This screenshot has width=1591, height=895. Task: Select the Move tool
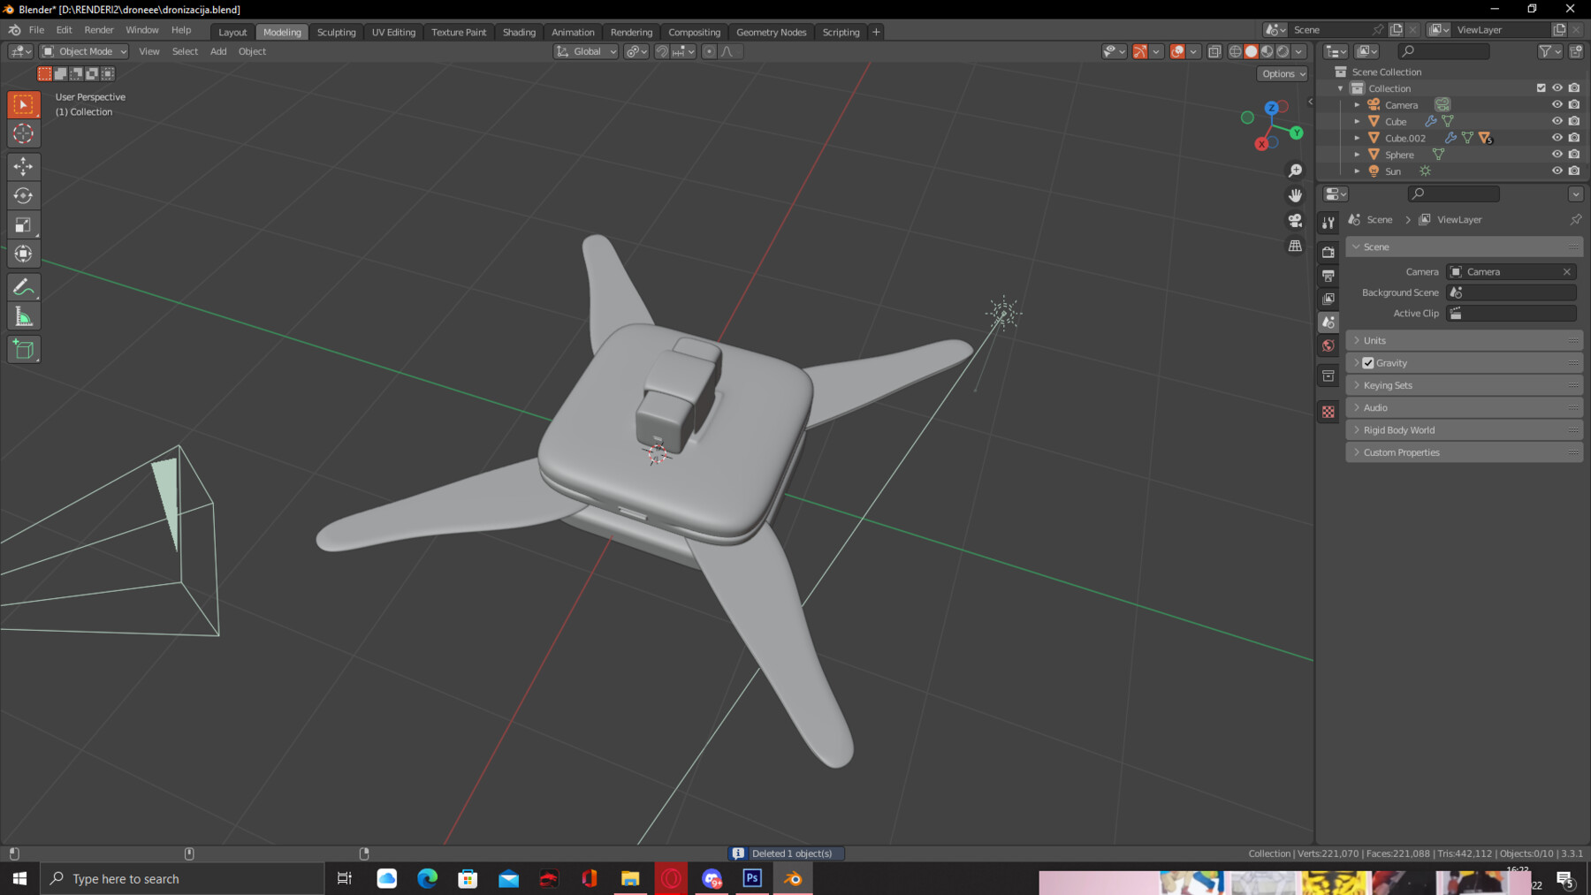pos(23,166)
